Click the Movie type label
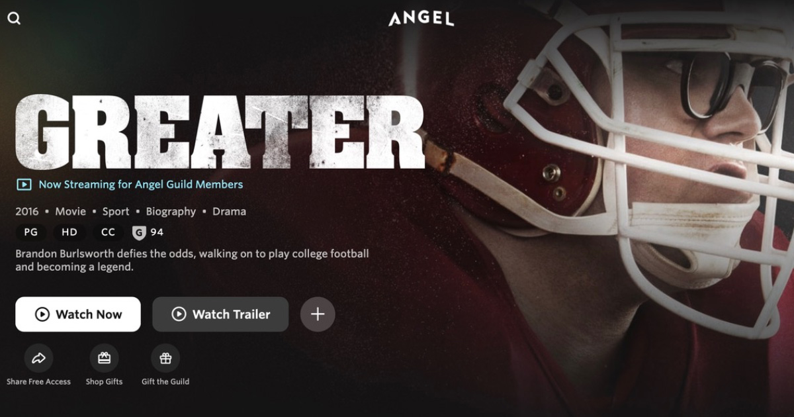The image size is (794, 417). pos(70,212)
